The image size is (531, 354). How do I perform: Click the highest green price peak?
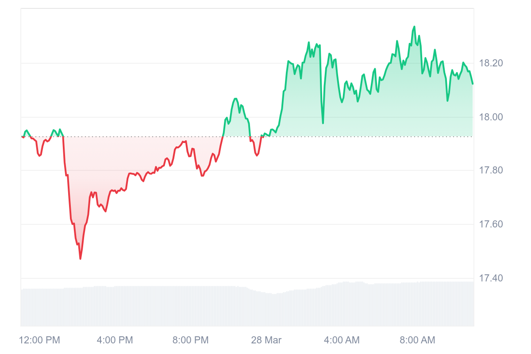point(414,27)
